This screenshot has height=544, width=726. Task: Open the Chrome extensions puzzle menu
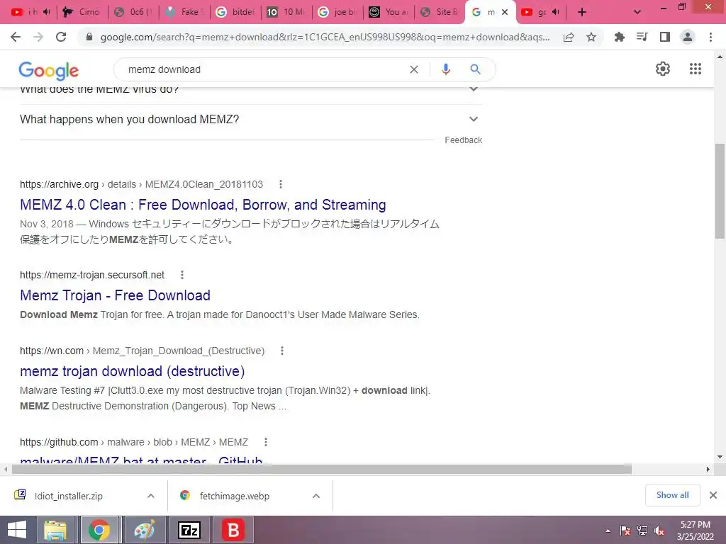click(x=619, y=37)
